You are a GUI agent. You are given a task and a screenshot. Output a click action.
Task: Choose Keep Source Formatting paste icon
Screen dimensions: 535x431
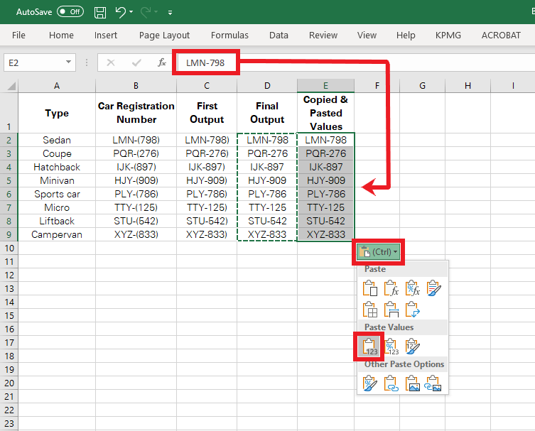433,288
